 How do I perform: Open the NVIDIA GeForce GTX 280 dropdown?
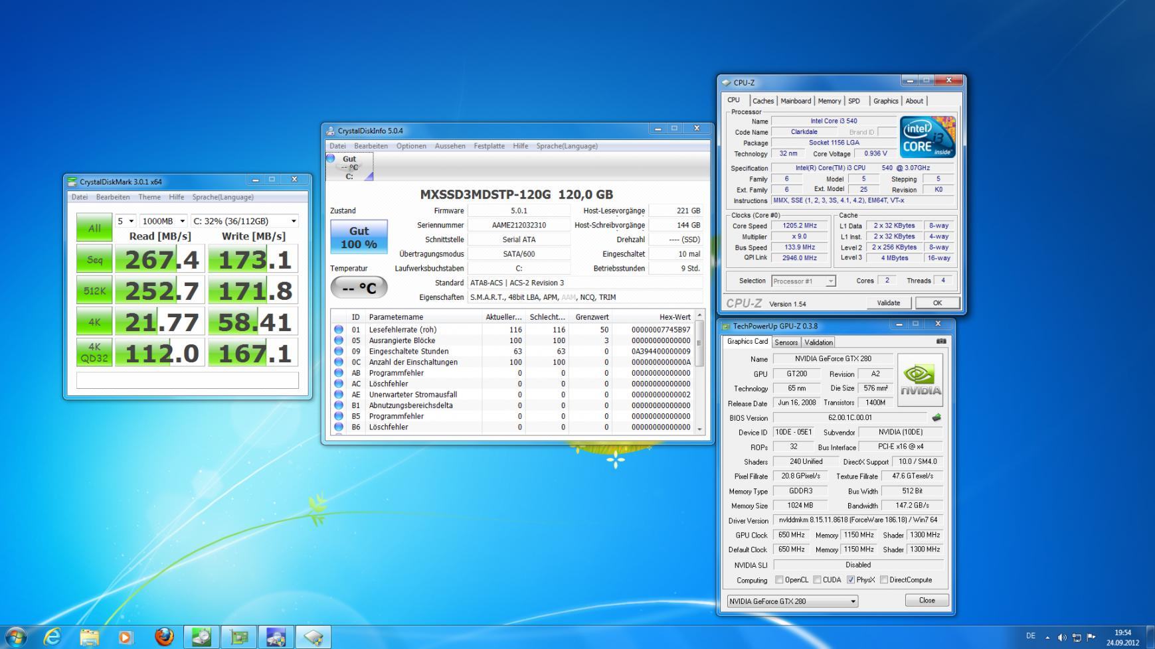point(792,601)
